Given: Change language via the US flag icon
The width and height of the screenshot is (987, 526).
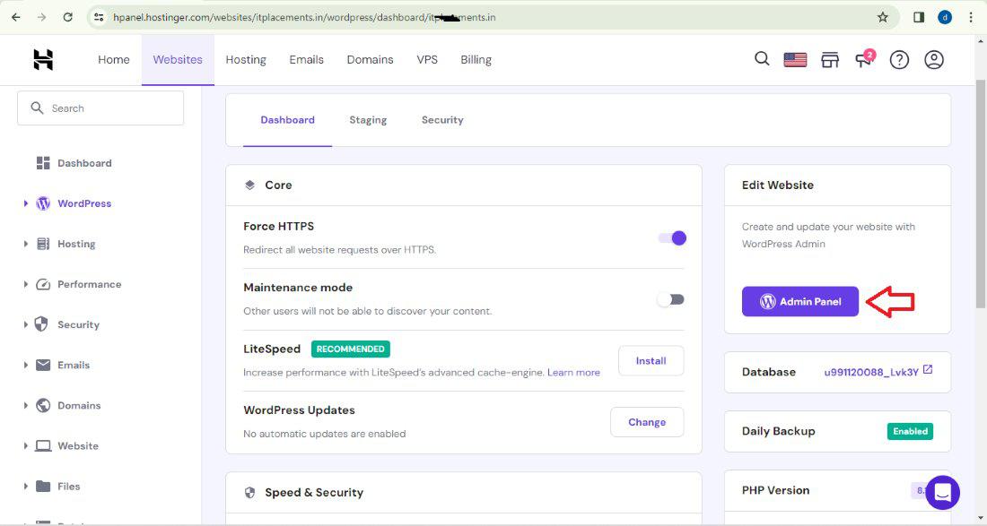Looking at the screenshot, I should coord(795,60).
